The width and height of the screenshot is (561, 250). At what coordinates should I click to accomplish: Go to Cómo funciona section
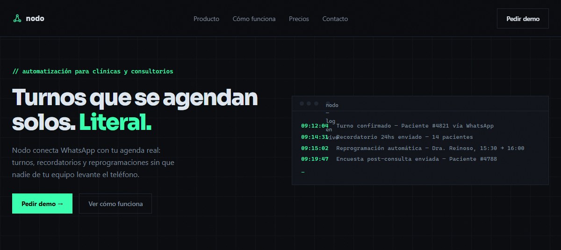[x=254, y=19]
